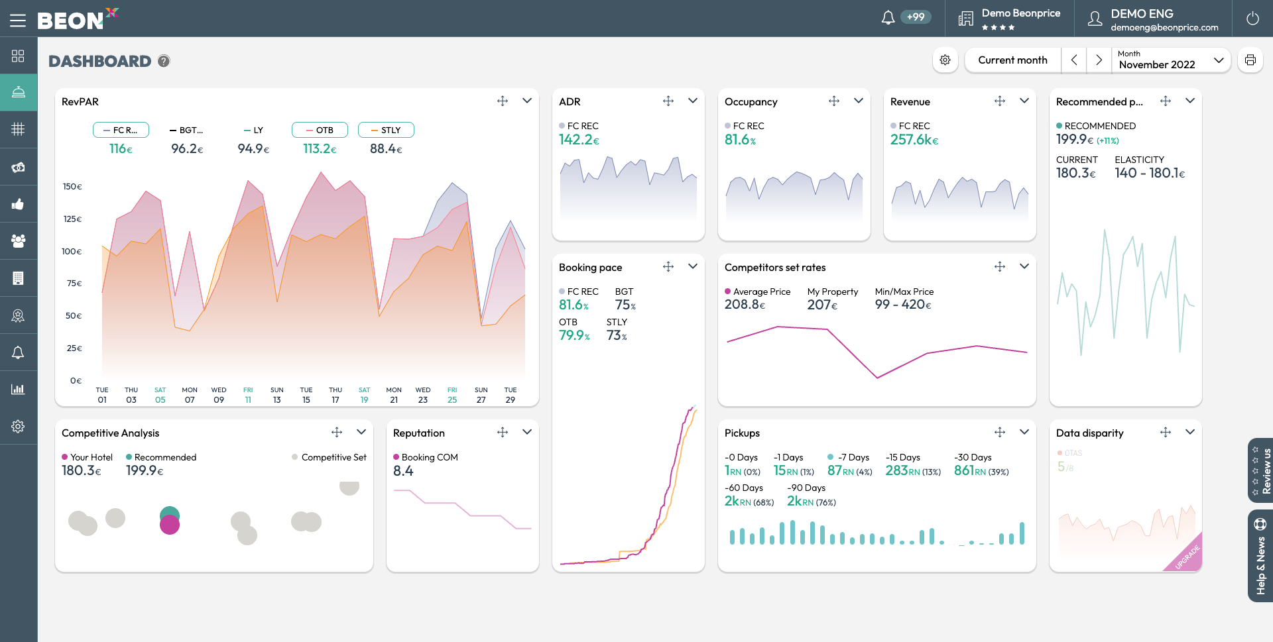Open the people group sidebar icon
The width and height of the screenshot is (1273, 642).
point(18,241)
